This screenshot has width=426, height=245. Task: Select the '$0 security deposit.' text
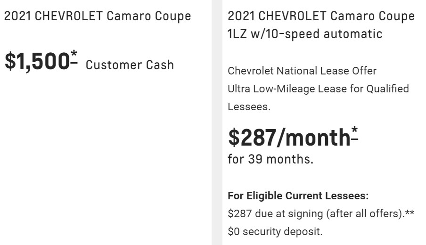(x=275, y=232)
